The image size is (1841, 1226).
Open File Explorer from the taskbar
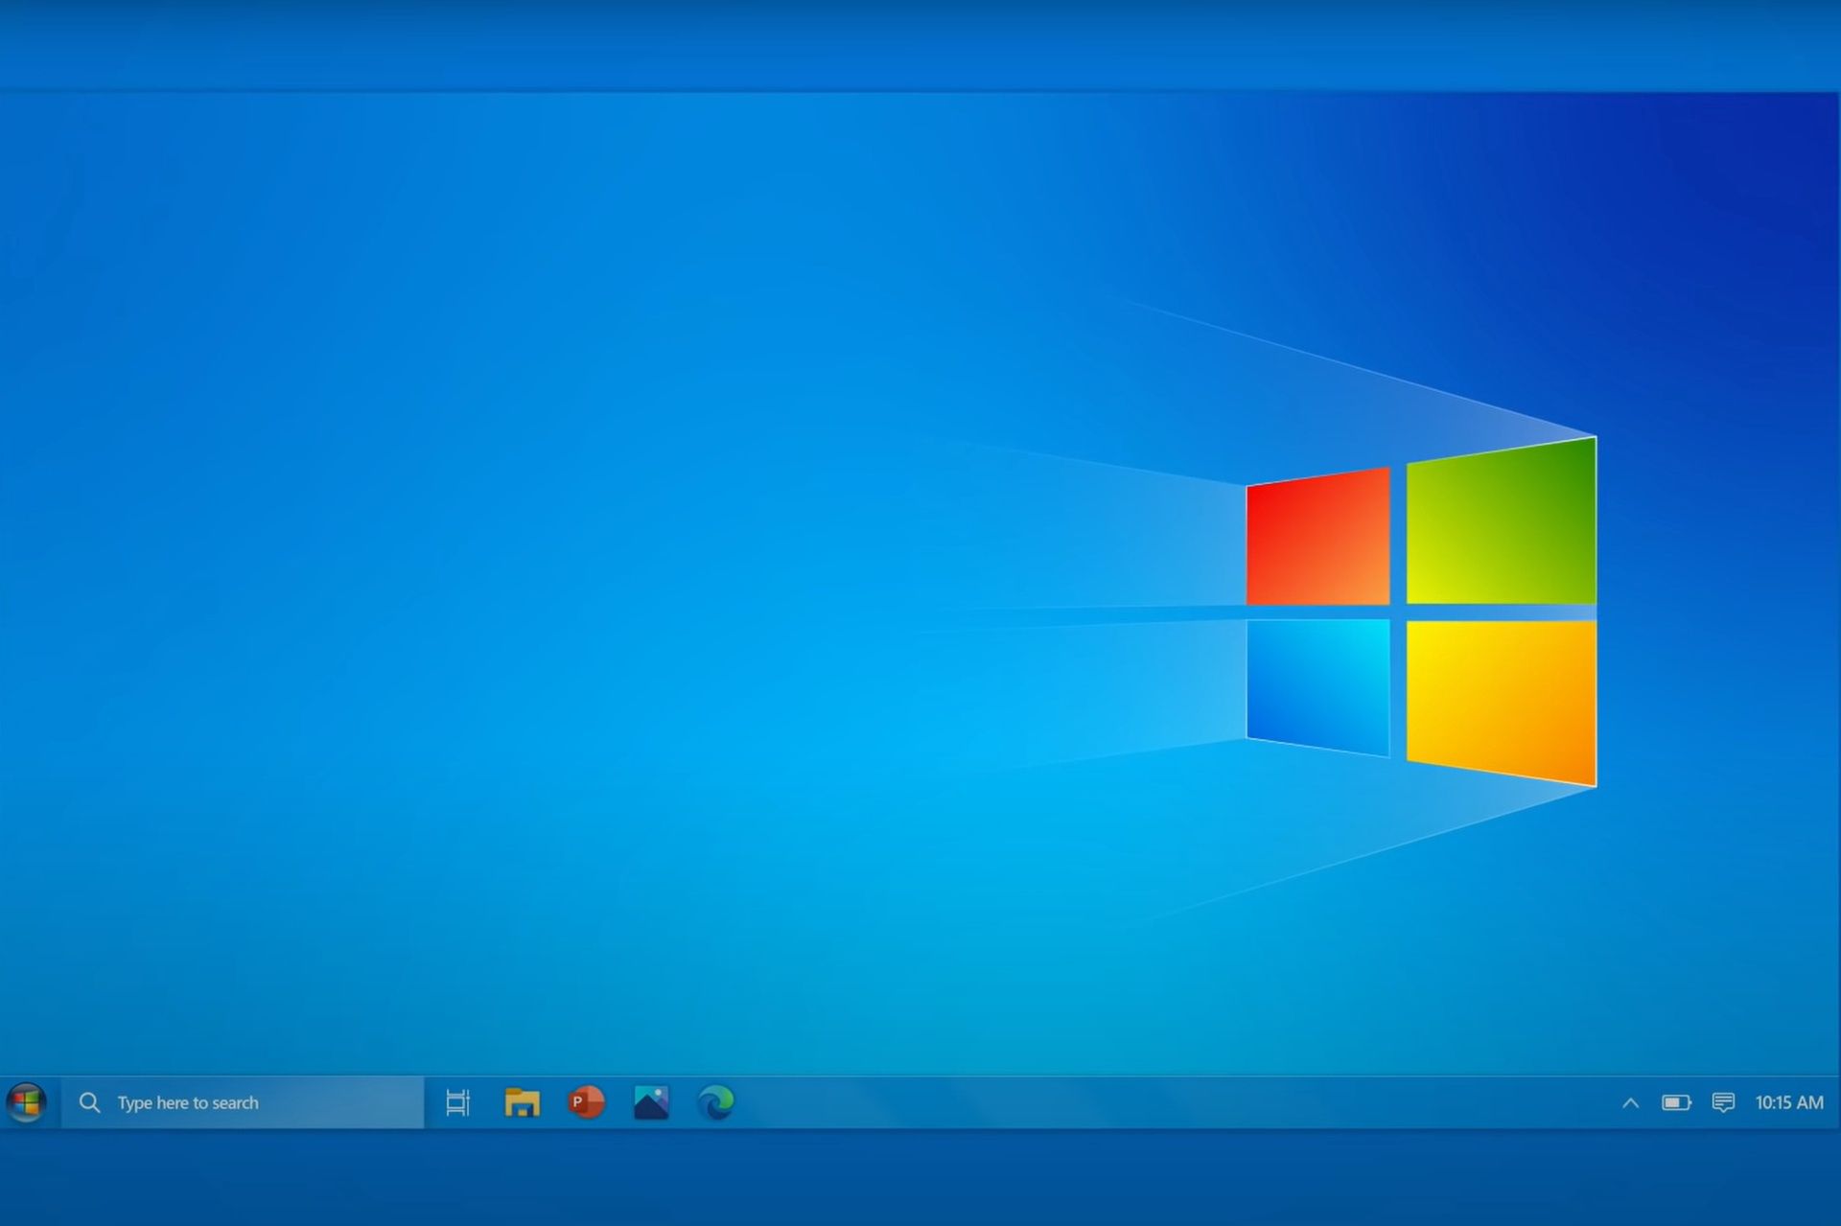pyautogui.click(x=521, y=1102)
